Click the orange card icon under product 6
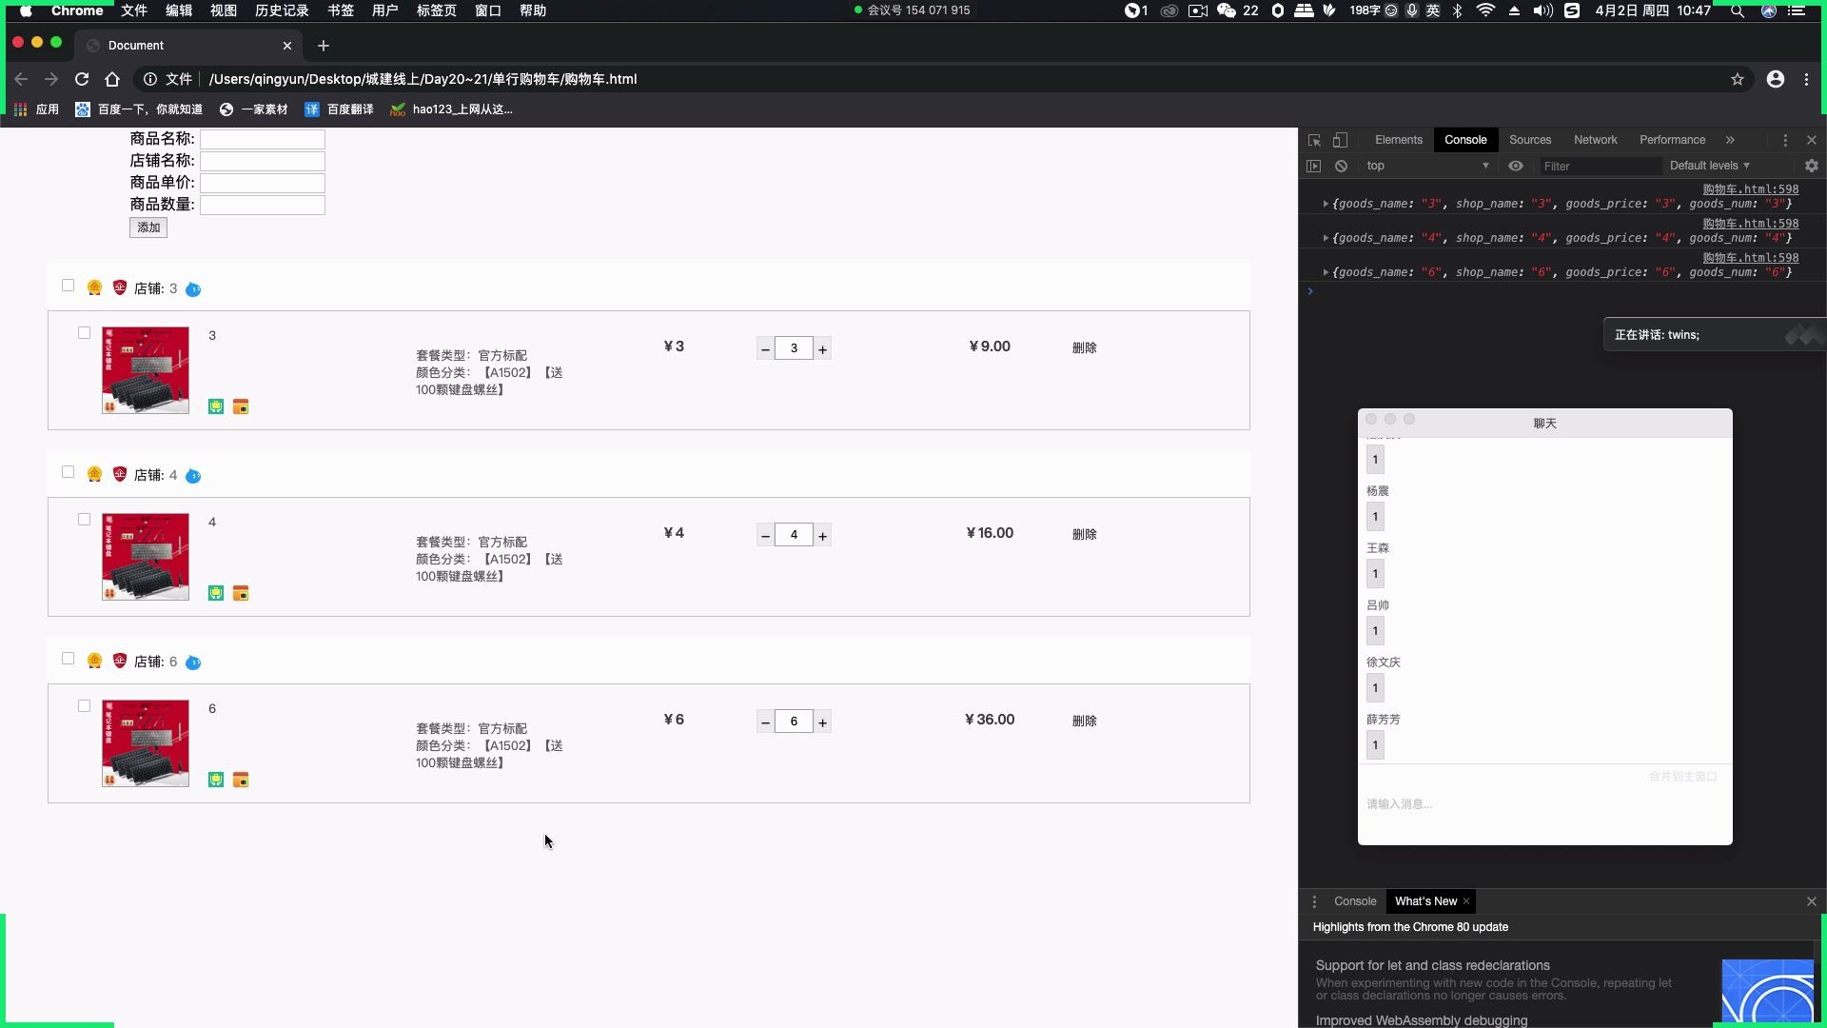Screen dimensions: 1827x1028 click(241, 780)
